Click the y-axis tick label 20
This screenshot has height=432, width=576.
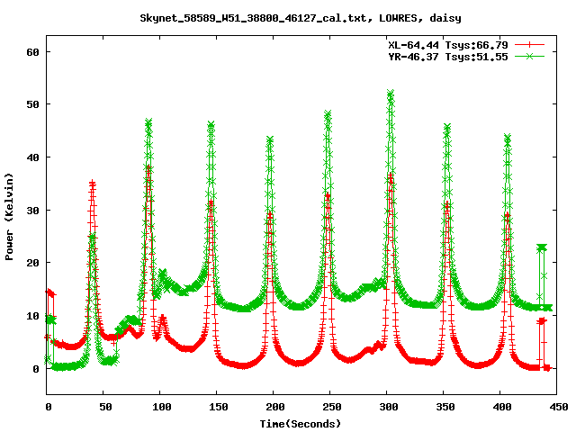[32, 263]
